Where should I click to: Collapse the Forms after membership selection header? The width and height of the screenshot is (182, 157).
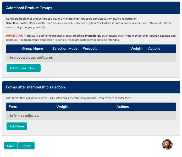tap(91, 87)
